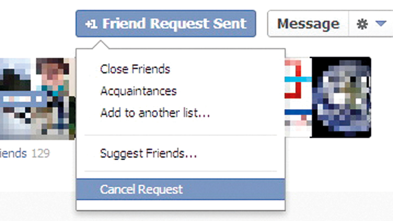
Task: Open the pixelated Earth globe thumbnail
Action: tap(341, 97)
